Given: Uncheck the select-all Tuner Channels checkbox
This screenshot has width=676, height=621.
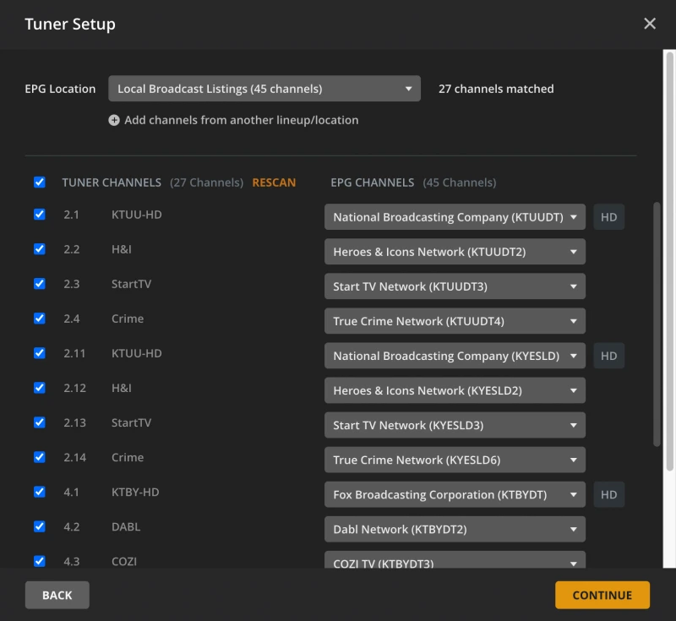Looking at the screenshot, I should click(x=40, y=182).
